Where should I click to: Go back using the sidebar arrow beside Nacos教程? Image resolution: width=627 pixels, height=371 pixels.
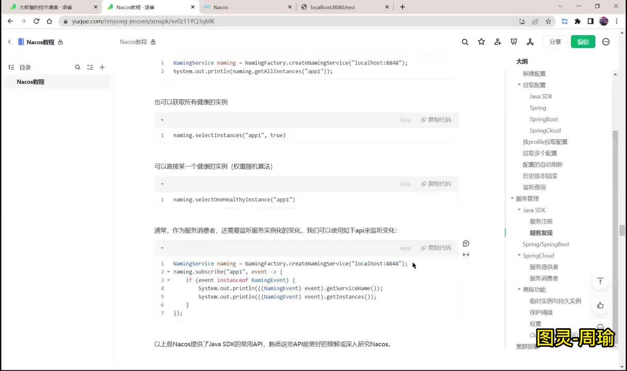pos(9,42)
